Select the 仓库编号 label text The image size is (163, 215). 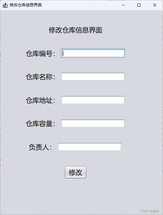(x=39, y=53)
